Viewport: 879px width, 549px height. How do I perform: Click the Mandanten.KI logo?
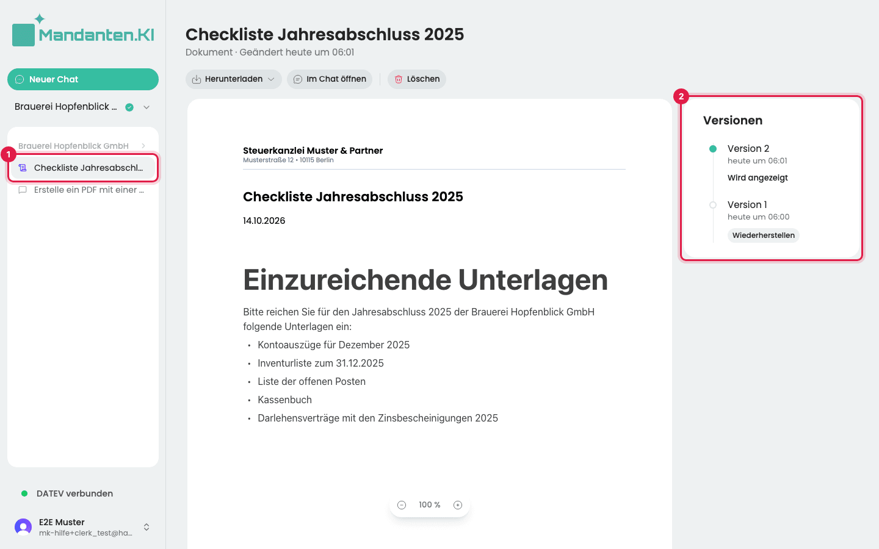[83, 31]
